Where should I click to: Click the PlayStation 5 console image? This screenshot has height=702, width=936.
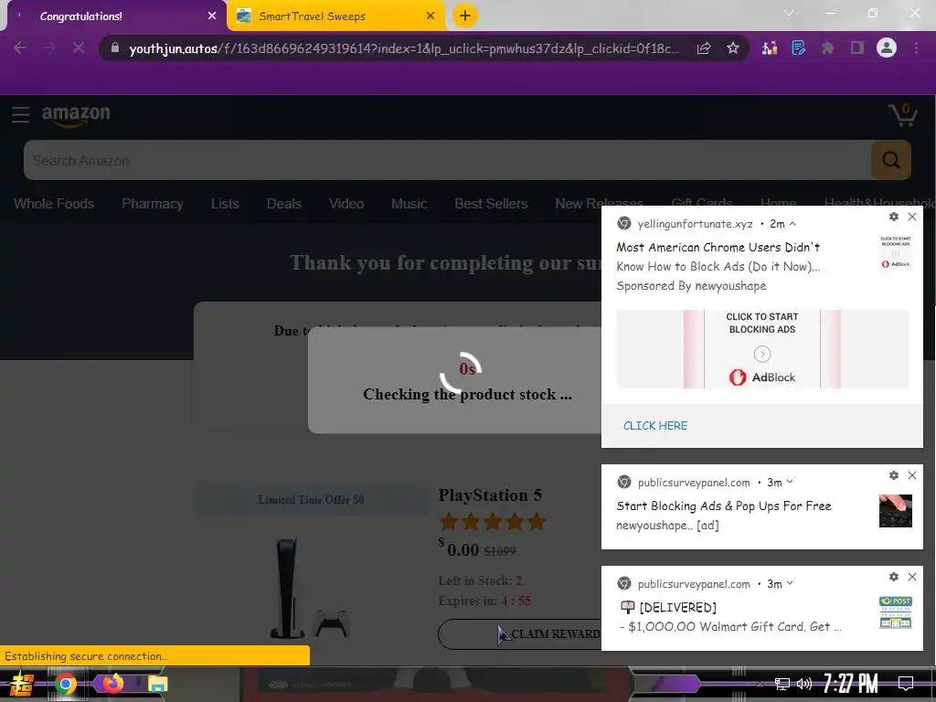[308, 588]
